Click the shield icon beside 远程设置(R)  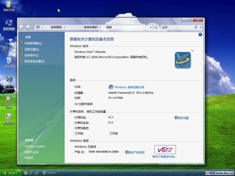[22, 49]
